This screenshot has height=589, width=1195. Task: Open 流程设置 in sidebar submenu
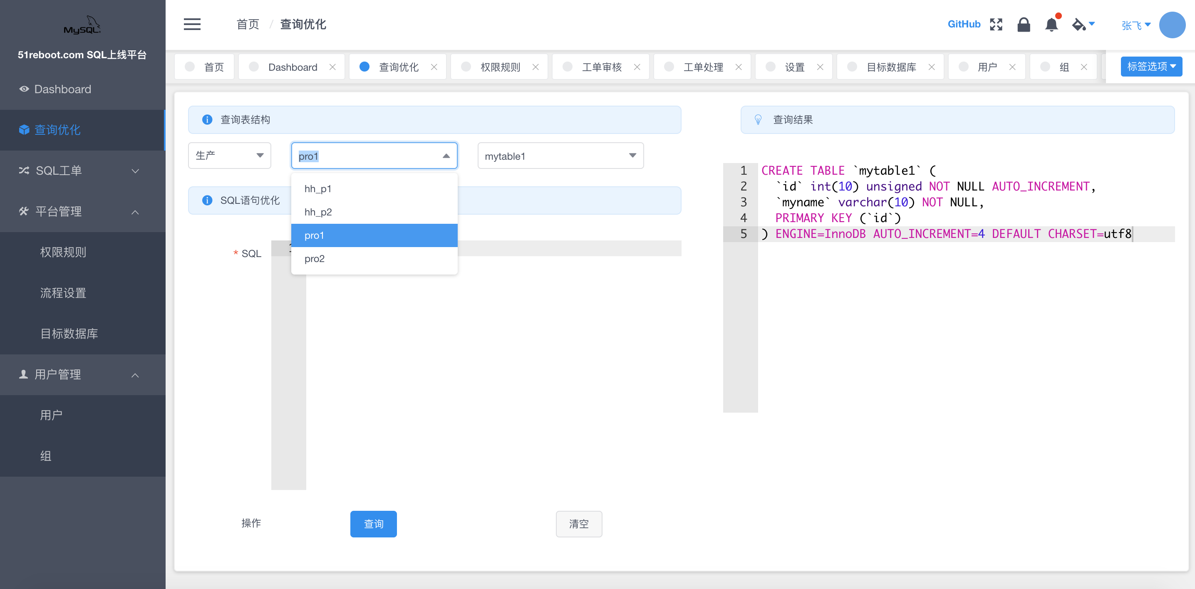pos(82,293)
